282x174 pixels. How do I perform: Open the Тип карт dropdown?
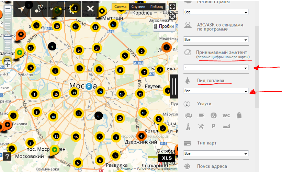[216, 153]
